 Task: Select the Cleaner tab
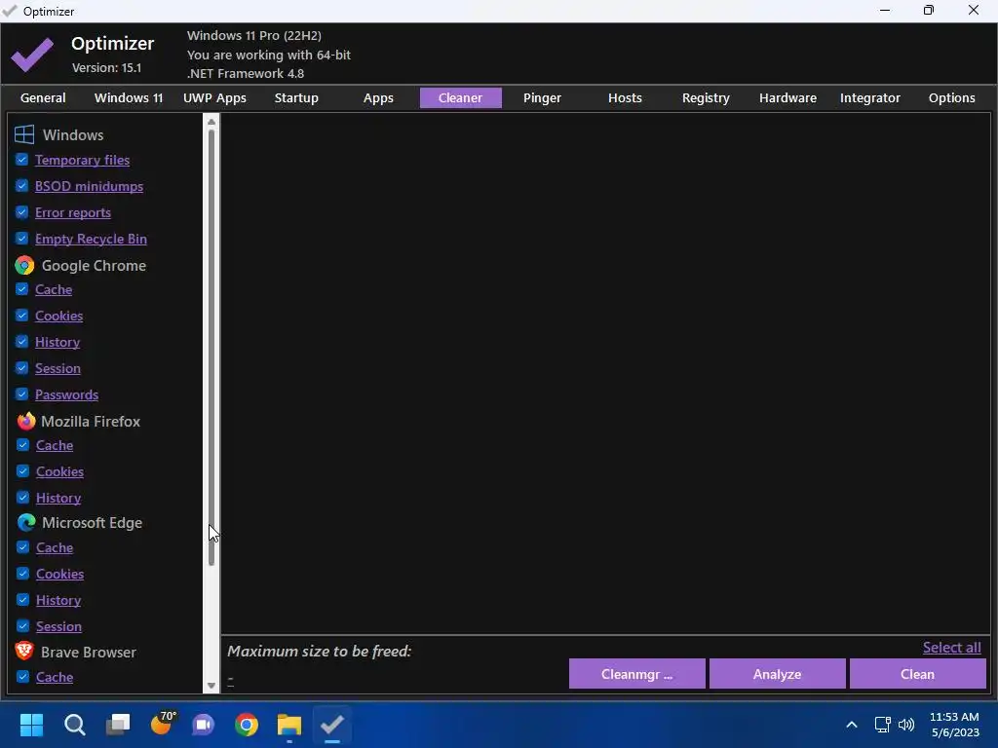460,98
